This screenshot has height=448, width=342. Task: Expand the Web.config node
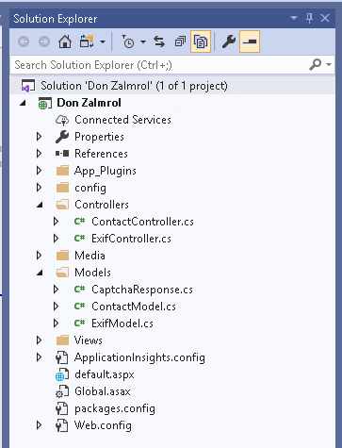pyautogui.click(x=40, y=425)
